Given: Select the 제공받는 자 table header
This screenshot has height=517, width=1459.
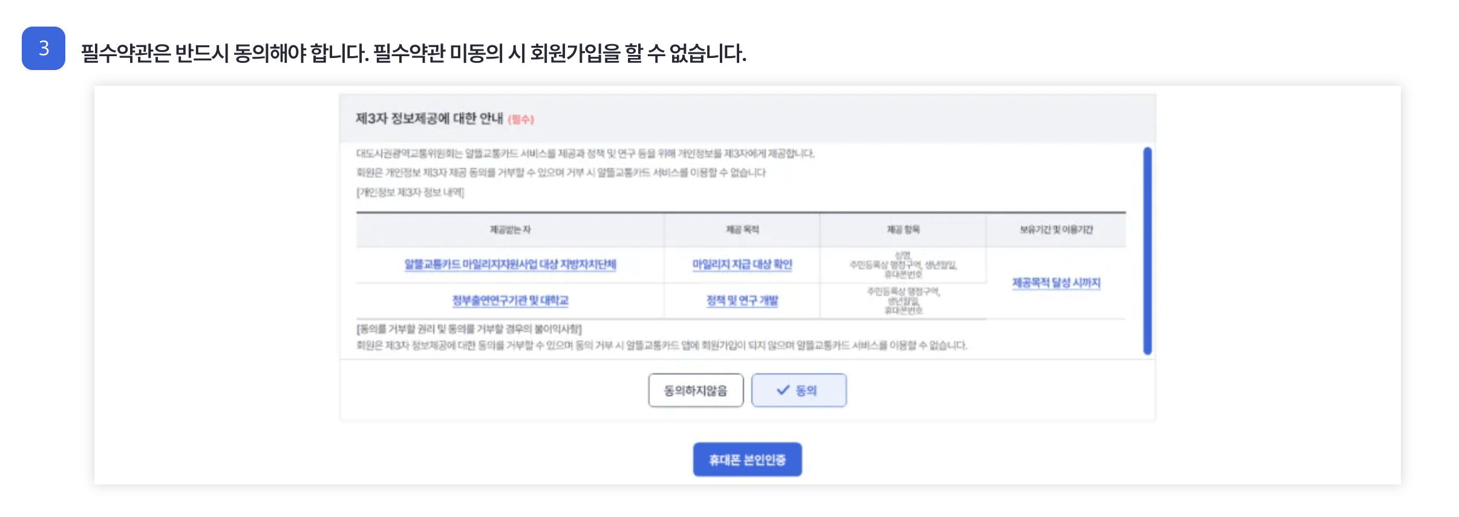Looking at the screenshot, I should (x=510, y=230).
